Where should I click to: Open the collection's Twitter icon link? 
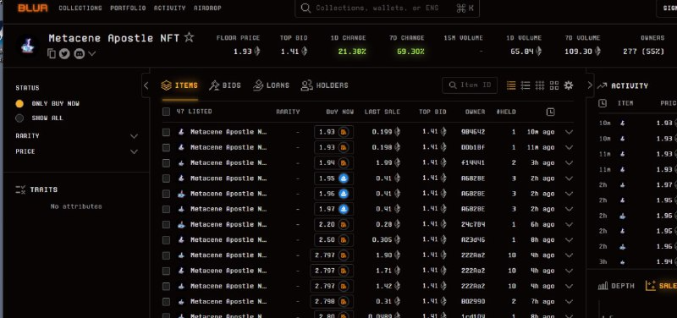[65, 53]
